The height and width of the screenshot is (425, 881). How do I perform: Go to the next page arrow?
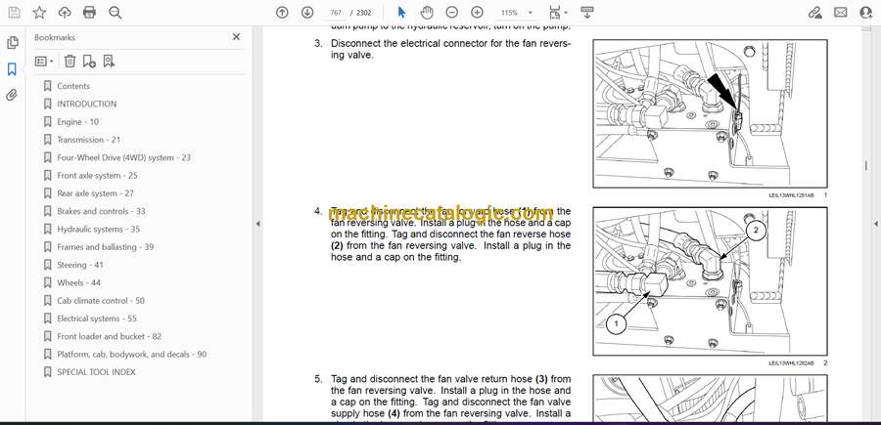coord(307,13)
